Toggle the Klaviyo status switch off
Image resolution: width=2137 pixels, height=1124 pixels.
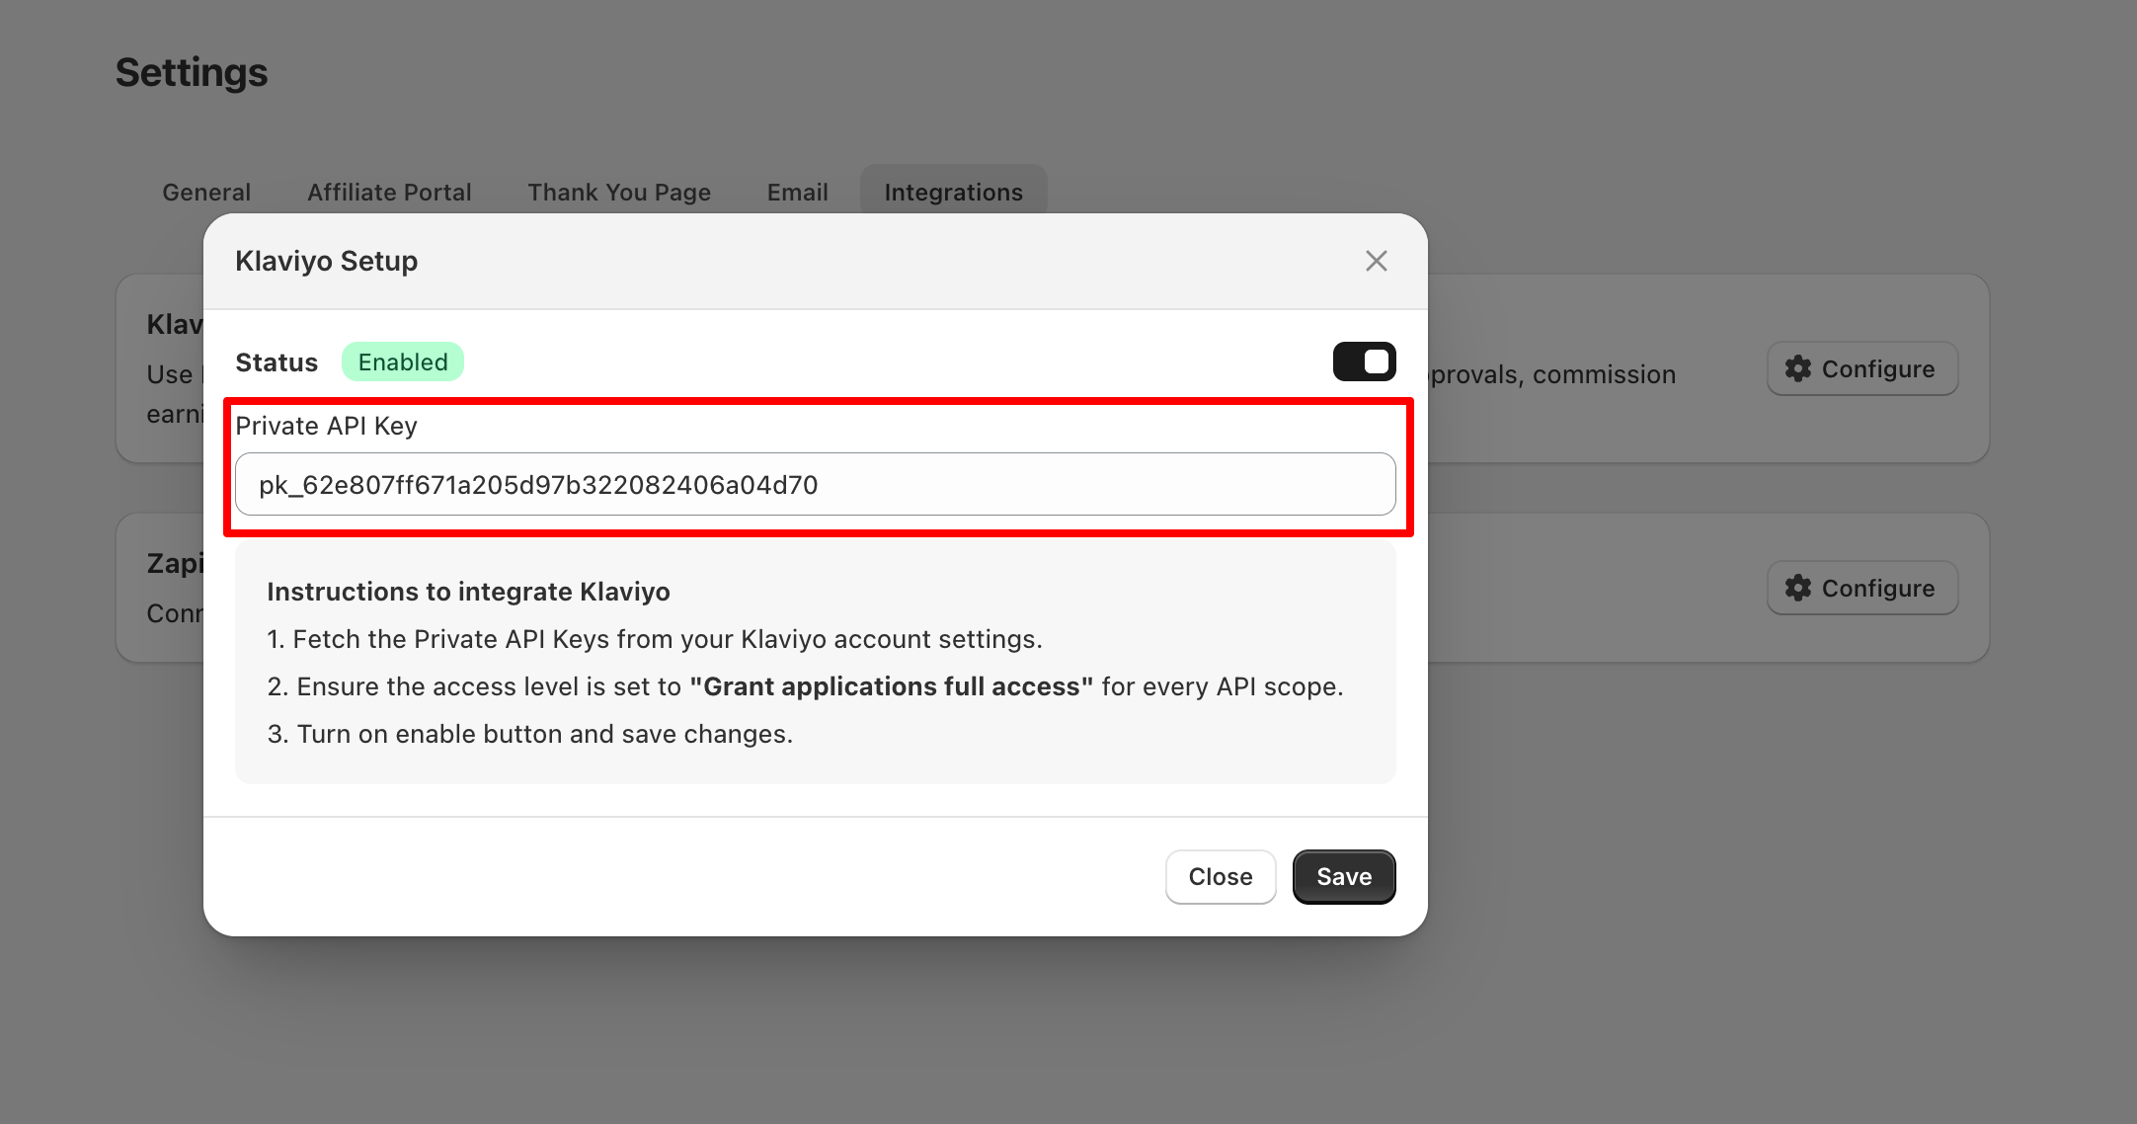(1364, 361)
